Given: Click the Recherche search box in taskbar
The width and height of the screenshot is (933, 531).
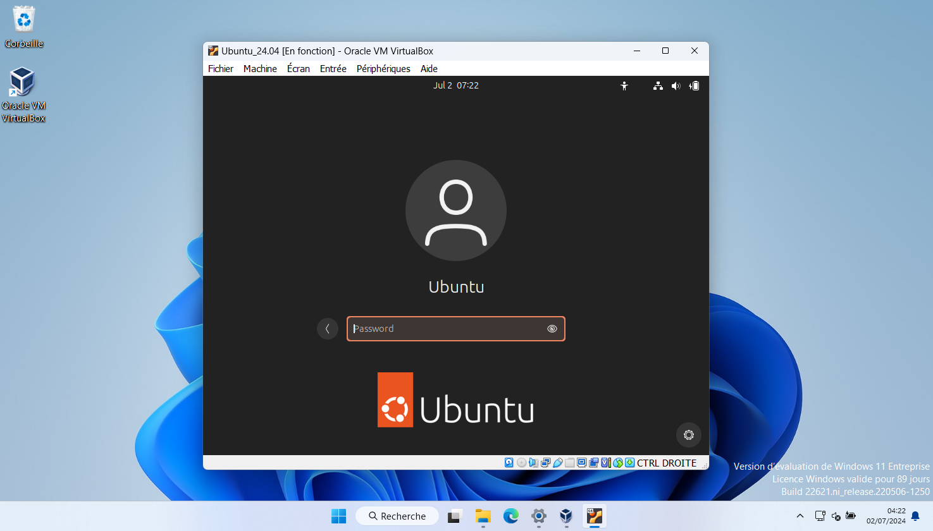Looking at the screenshot, I should coord(397,516).
